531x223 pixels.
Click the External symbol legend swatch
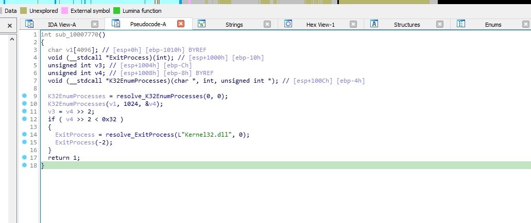pos(64,11)
